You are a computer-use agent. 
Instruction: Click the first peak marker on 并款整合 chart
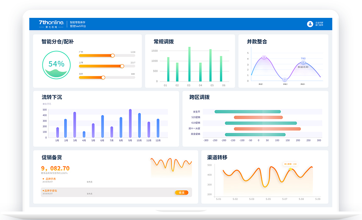click(x=264, y=57)
